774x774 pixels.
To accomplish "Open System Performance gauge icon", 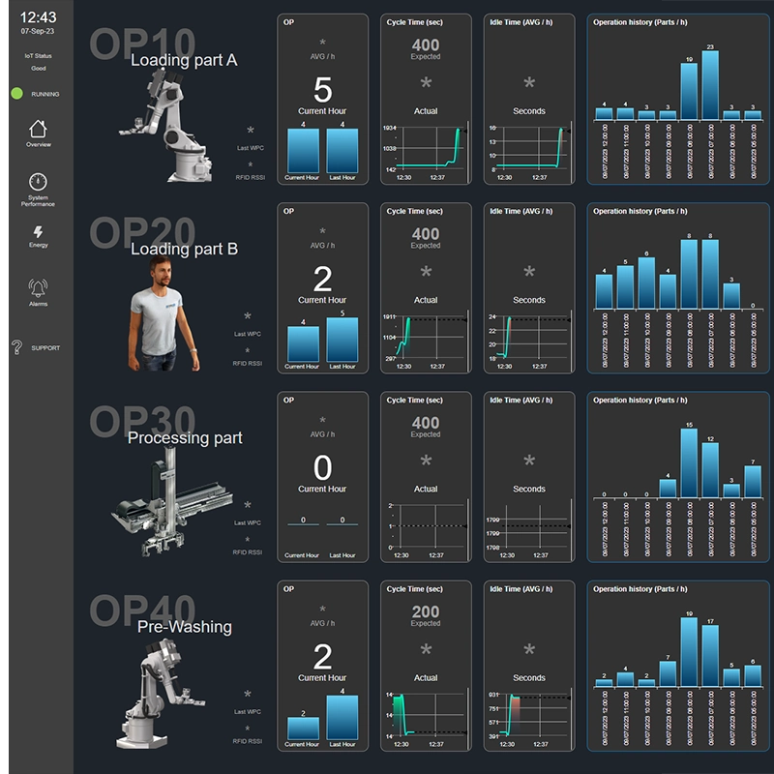I will pos(38,182).
